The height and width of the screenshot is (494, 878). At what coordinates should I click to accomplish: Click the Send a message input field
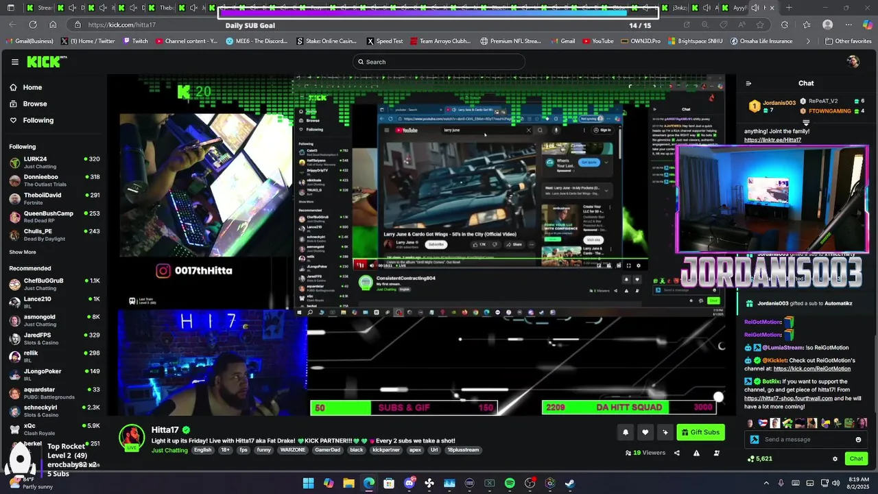point(807,440)
